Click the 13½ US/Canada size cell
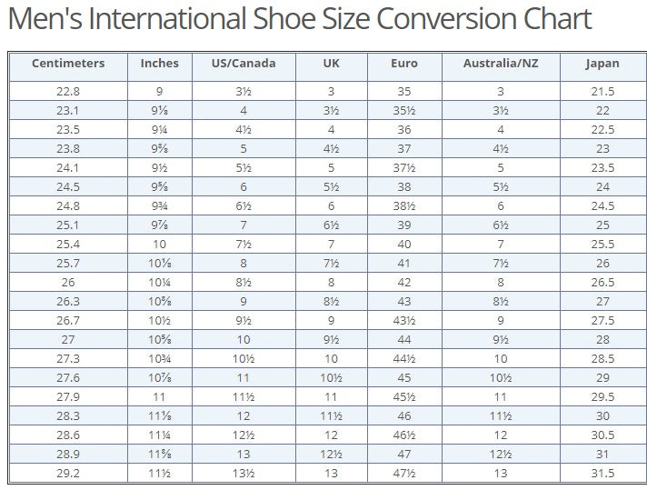The image size is (647, 490). coord(244,474)
